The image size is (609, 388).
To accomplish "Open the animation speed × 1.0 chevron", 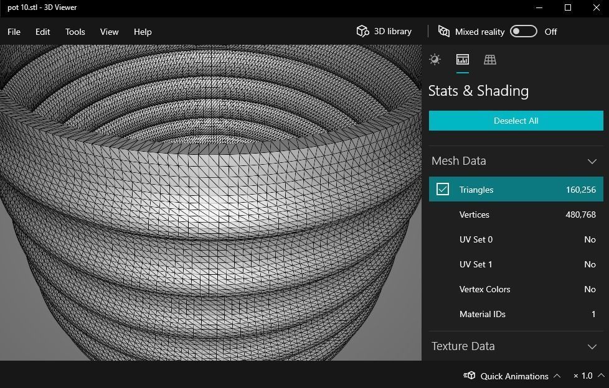I will pyautogui.click(x=601, y=376).
